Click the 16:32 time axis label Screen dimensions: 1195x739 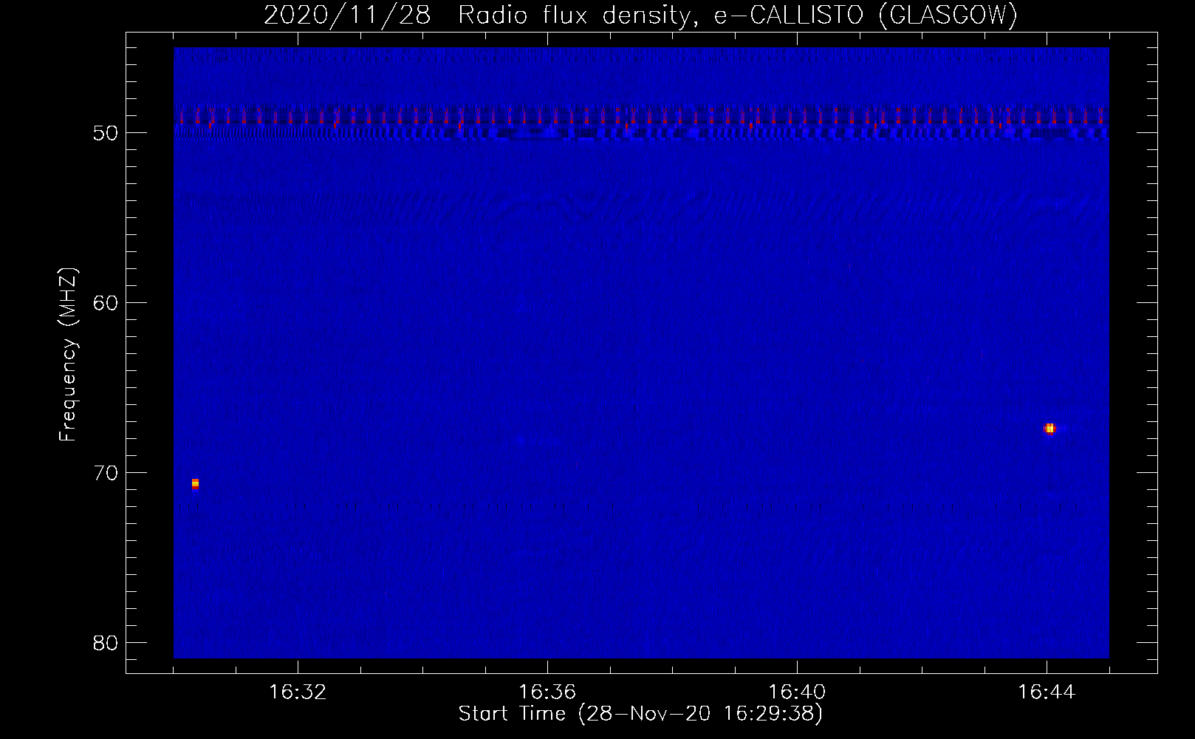[x=298, y=692]
